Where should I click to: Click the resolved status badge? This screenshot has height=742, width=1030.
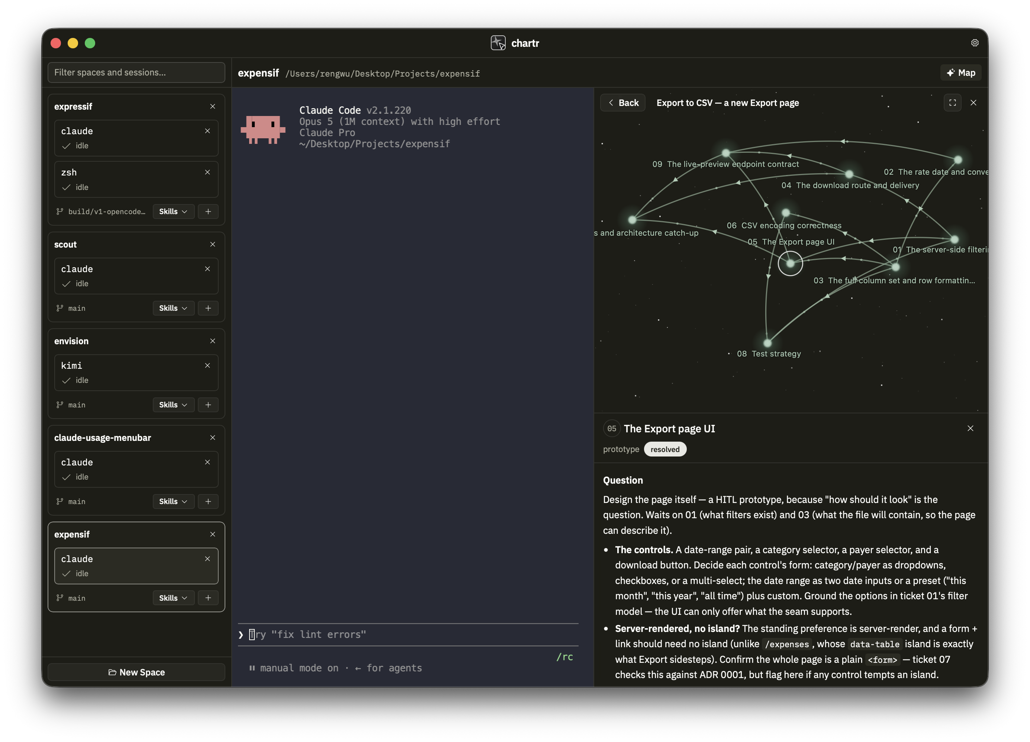coord(665,449)
